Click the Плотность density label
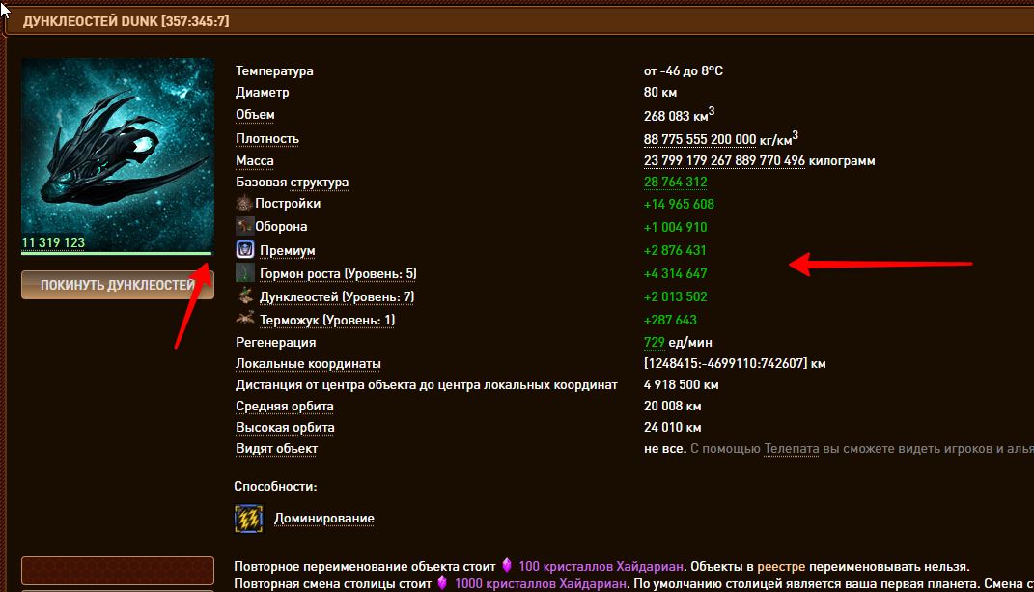The image size is (1034, 592). pyautogui.click(x=267, y=138)
